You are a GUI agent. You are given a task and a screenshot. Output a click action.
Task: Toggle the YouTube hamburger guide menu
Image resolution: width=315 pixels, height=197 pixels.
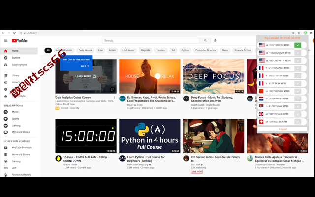(6, 41)
